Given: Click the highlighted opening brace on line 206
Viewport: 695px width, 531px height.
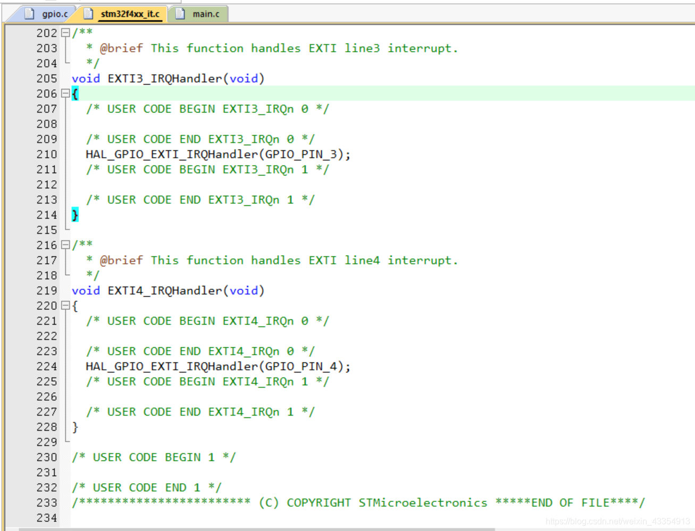Looking at the screenshot, I should pos(75,94).
